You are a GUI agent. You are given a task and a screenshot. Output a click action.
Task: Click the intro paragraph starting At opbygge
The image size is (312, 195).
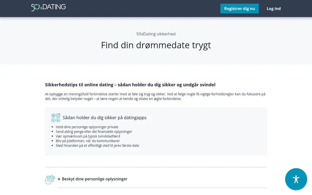(155, 96)
